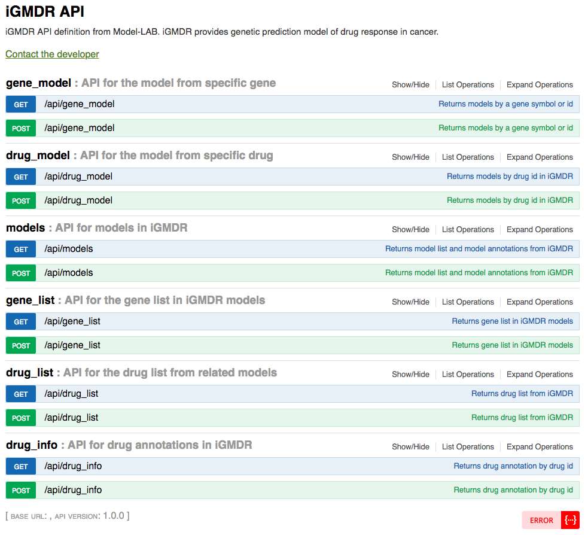This screenshot has height=535, width=585.
Task: Click the drug_model section heading
Action: pyautogui.click(x=38, y=156)
